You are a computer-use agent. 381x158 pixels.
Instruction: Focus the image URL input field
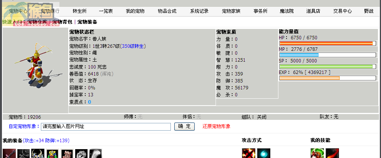106,127
